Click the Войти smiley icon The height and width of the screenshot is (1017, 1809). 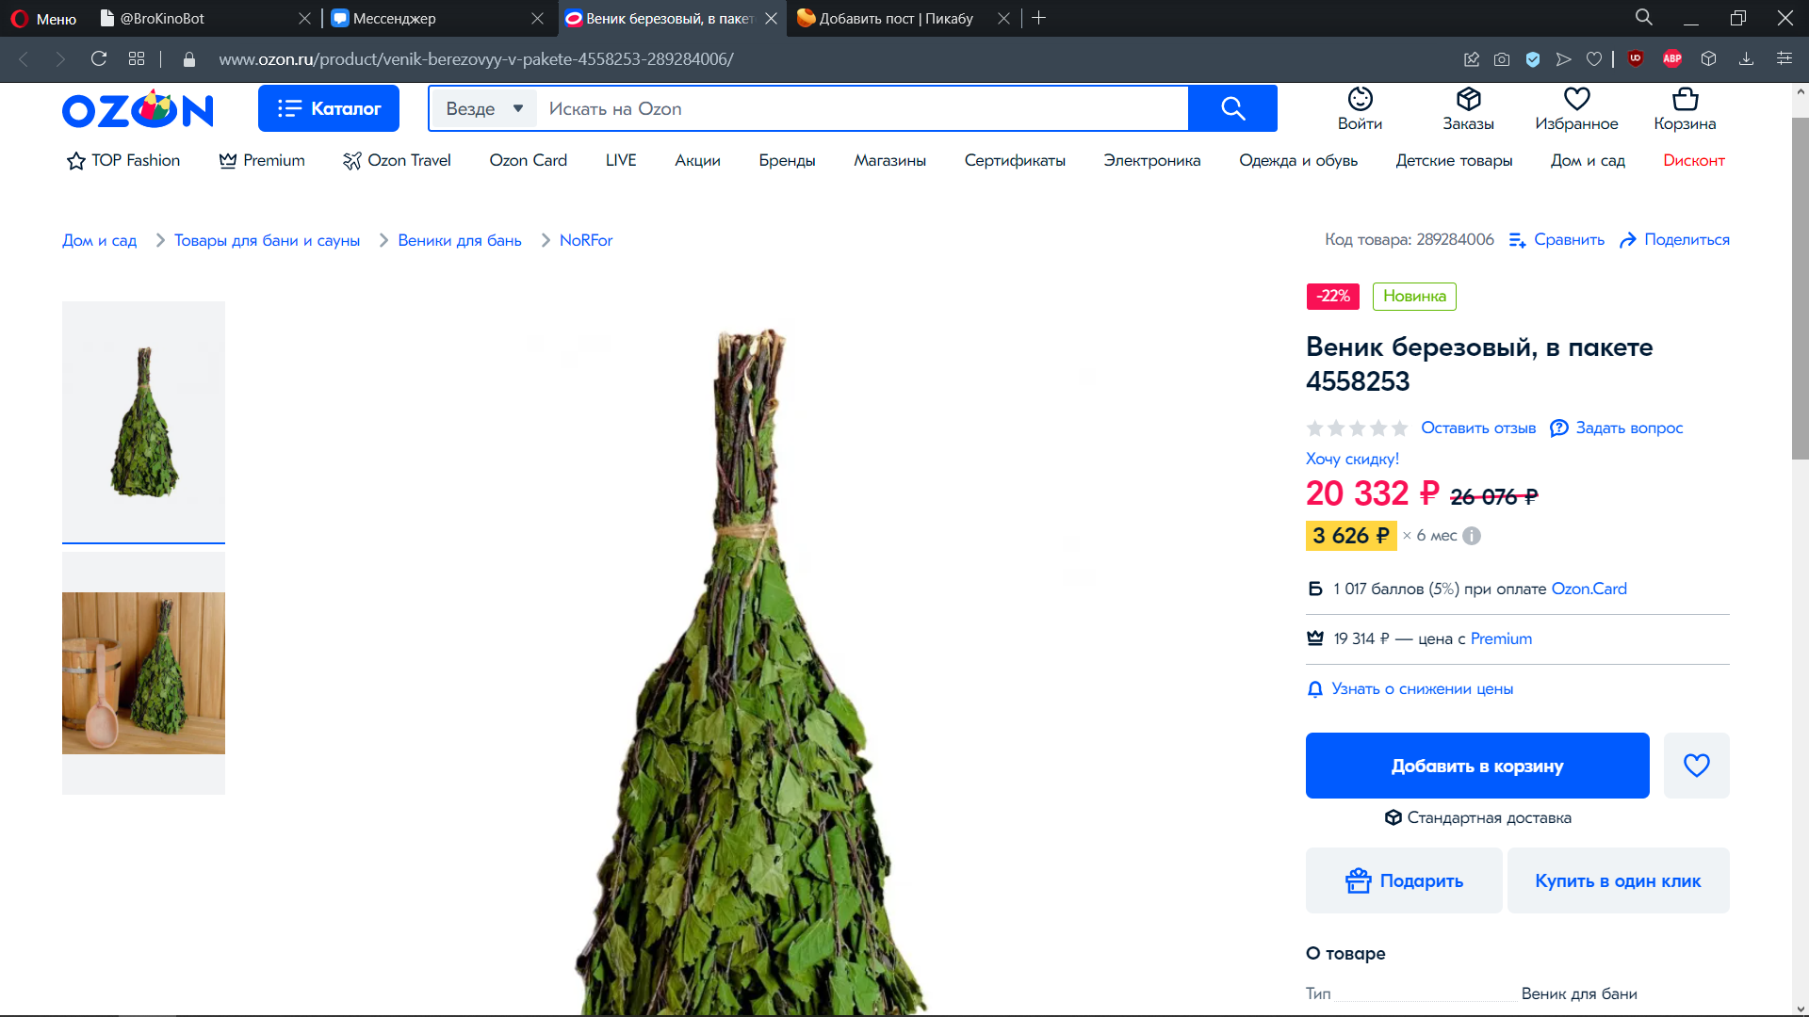[x=1360, y=99]
